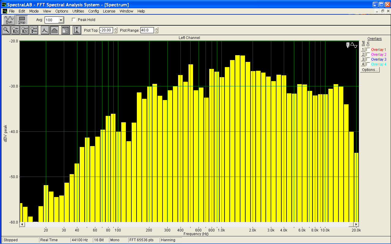Increase Plot Range with the up arrow
This screenshot has width=391, height=244.
[x=156, y=29]
